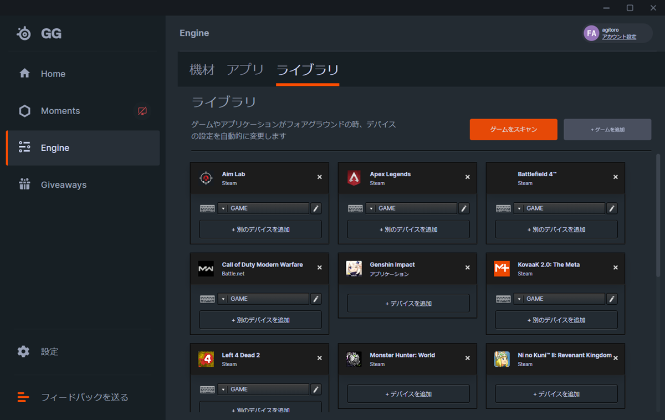Open Giveaways in the sidebar
The image size is (665, 420).
tap(83, 185)
